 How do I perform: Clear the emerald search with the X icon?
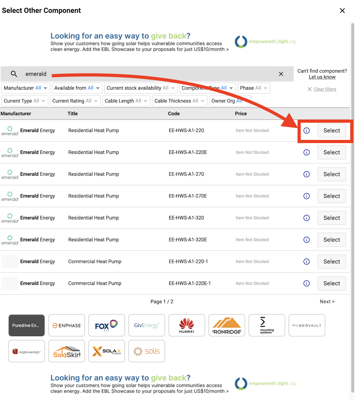click(281, 74)
